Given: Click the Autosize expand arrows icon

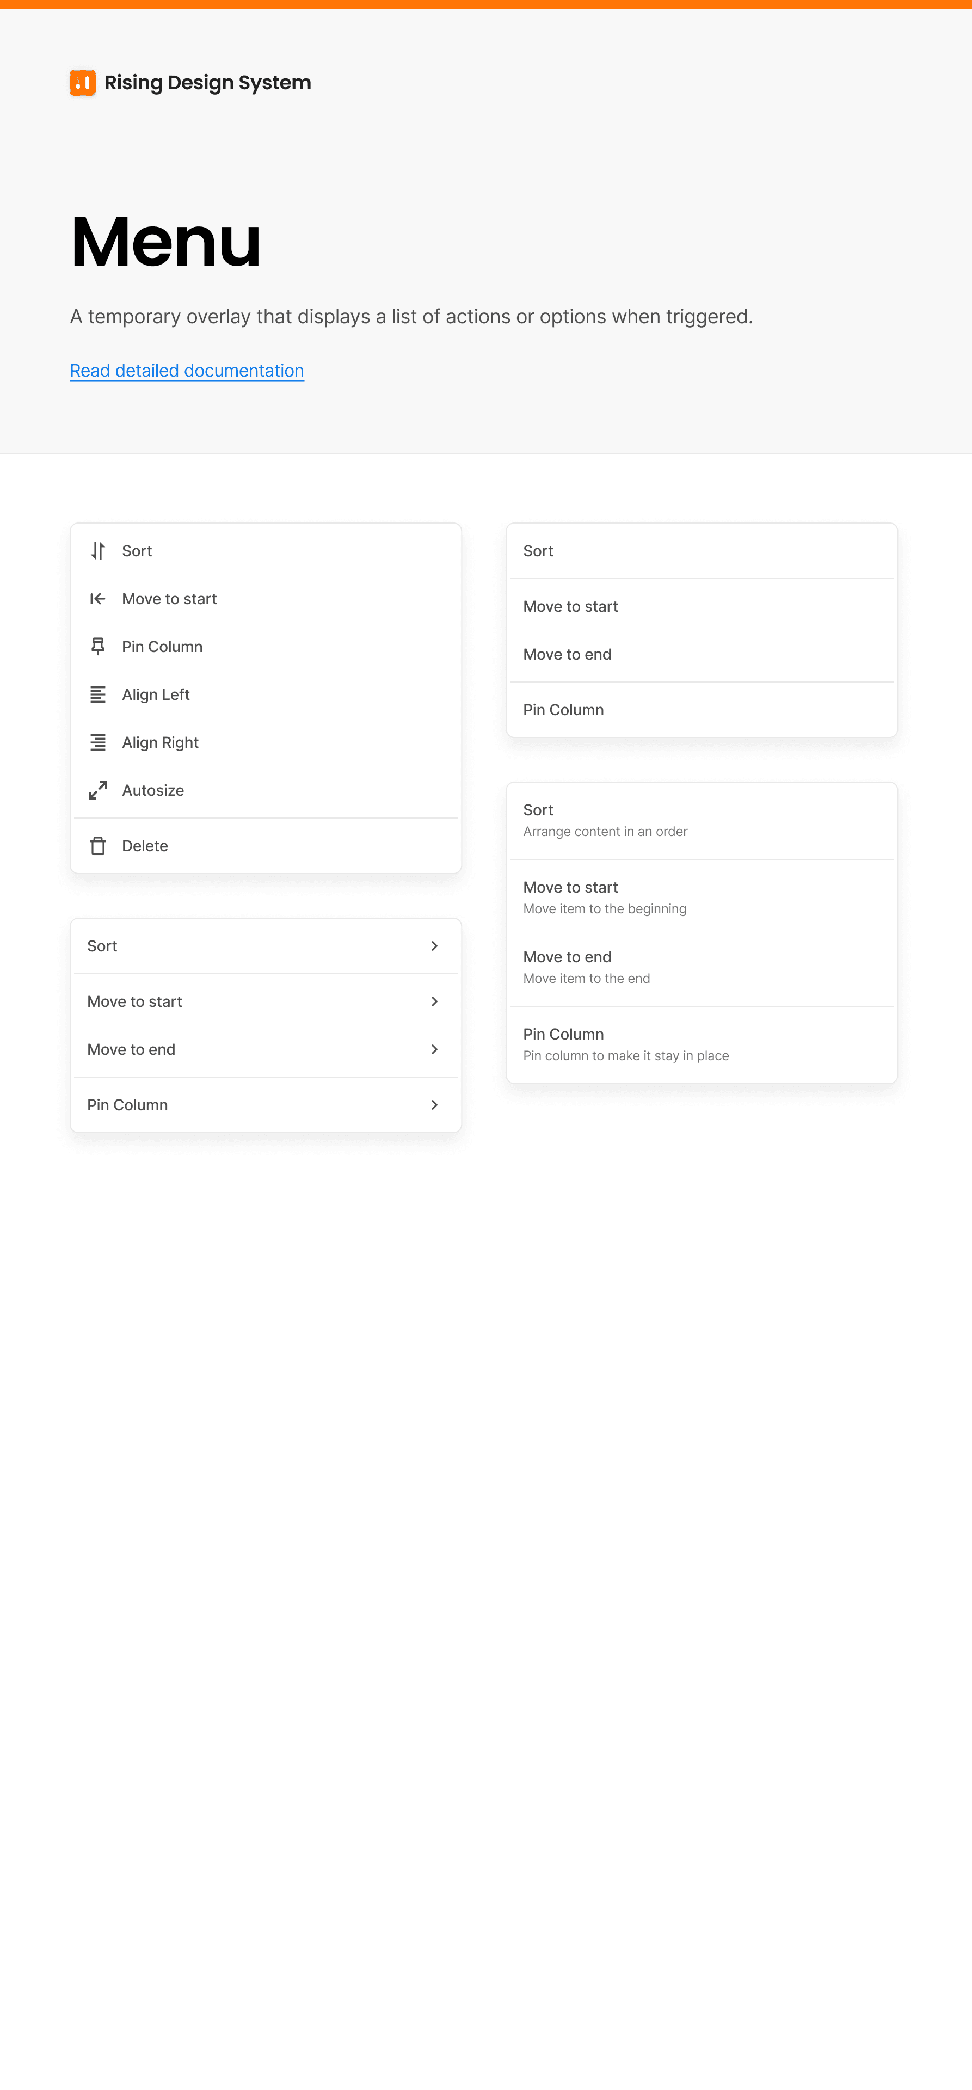Looking at the screenshot, I should click(97, 790).
